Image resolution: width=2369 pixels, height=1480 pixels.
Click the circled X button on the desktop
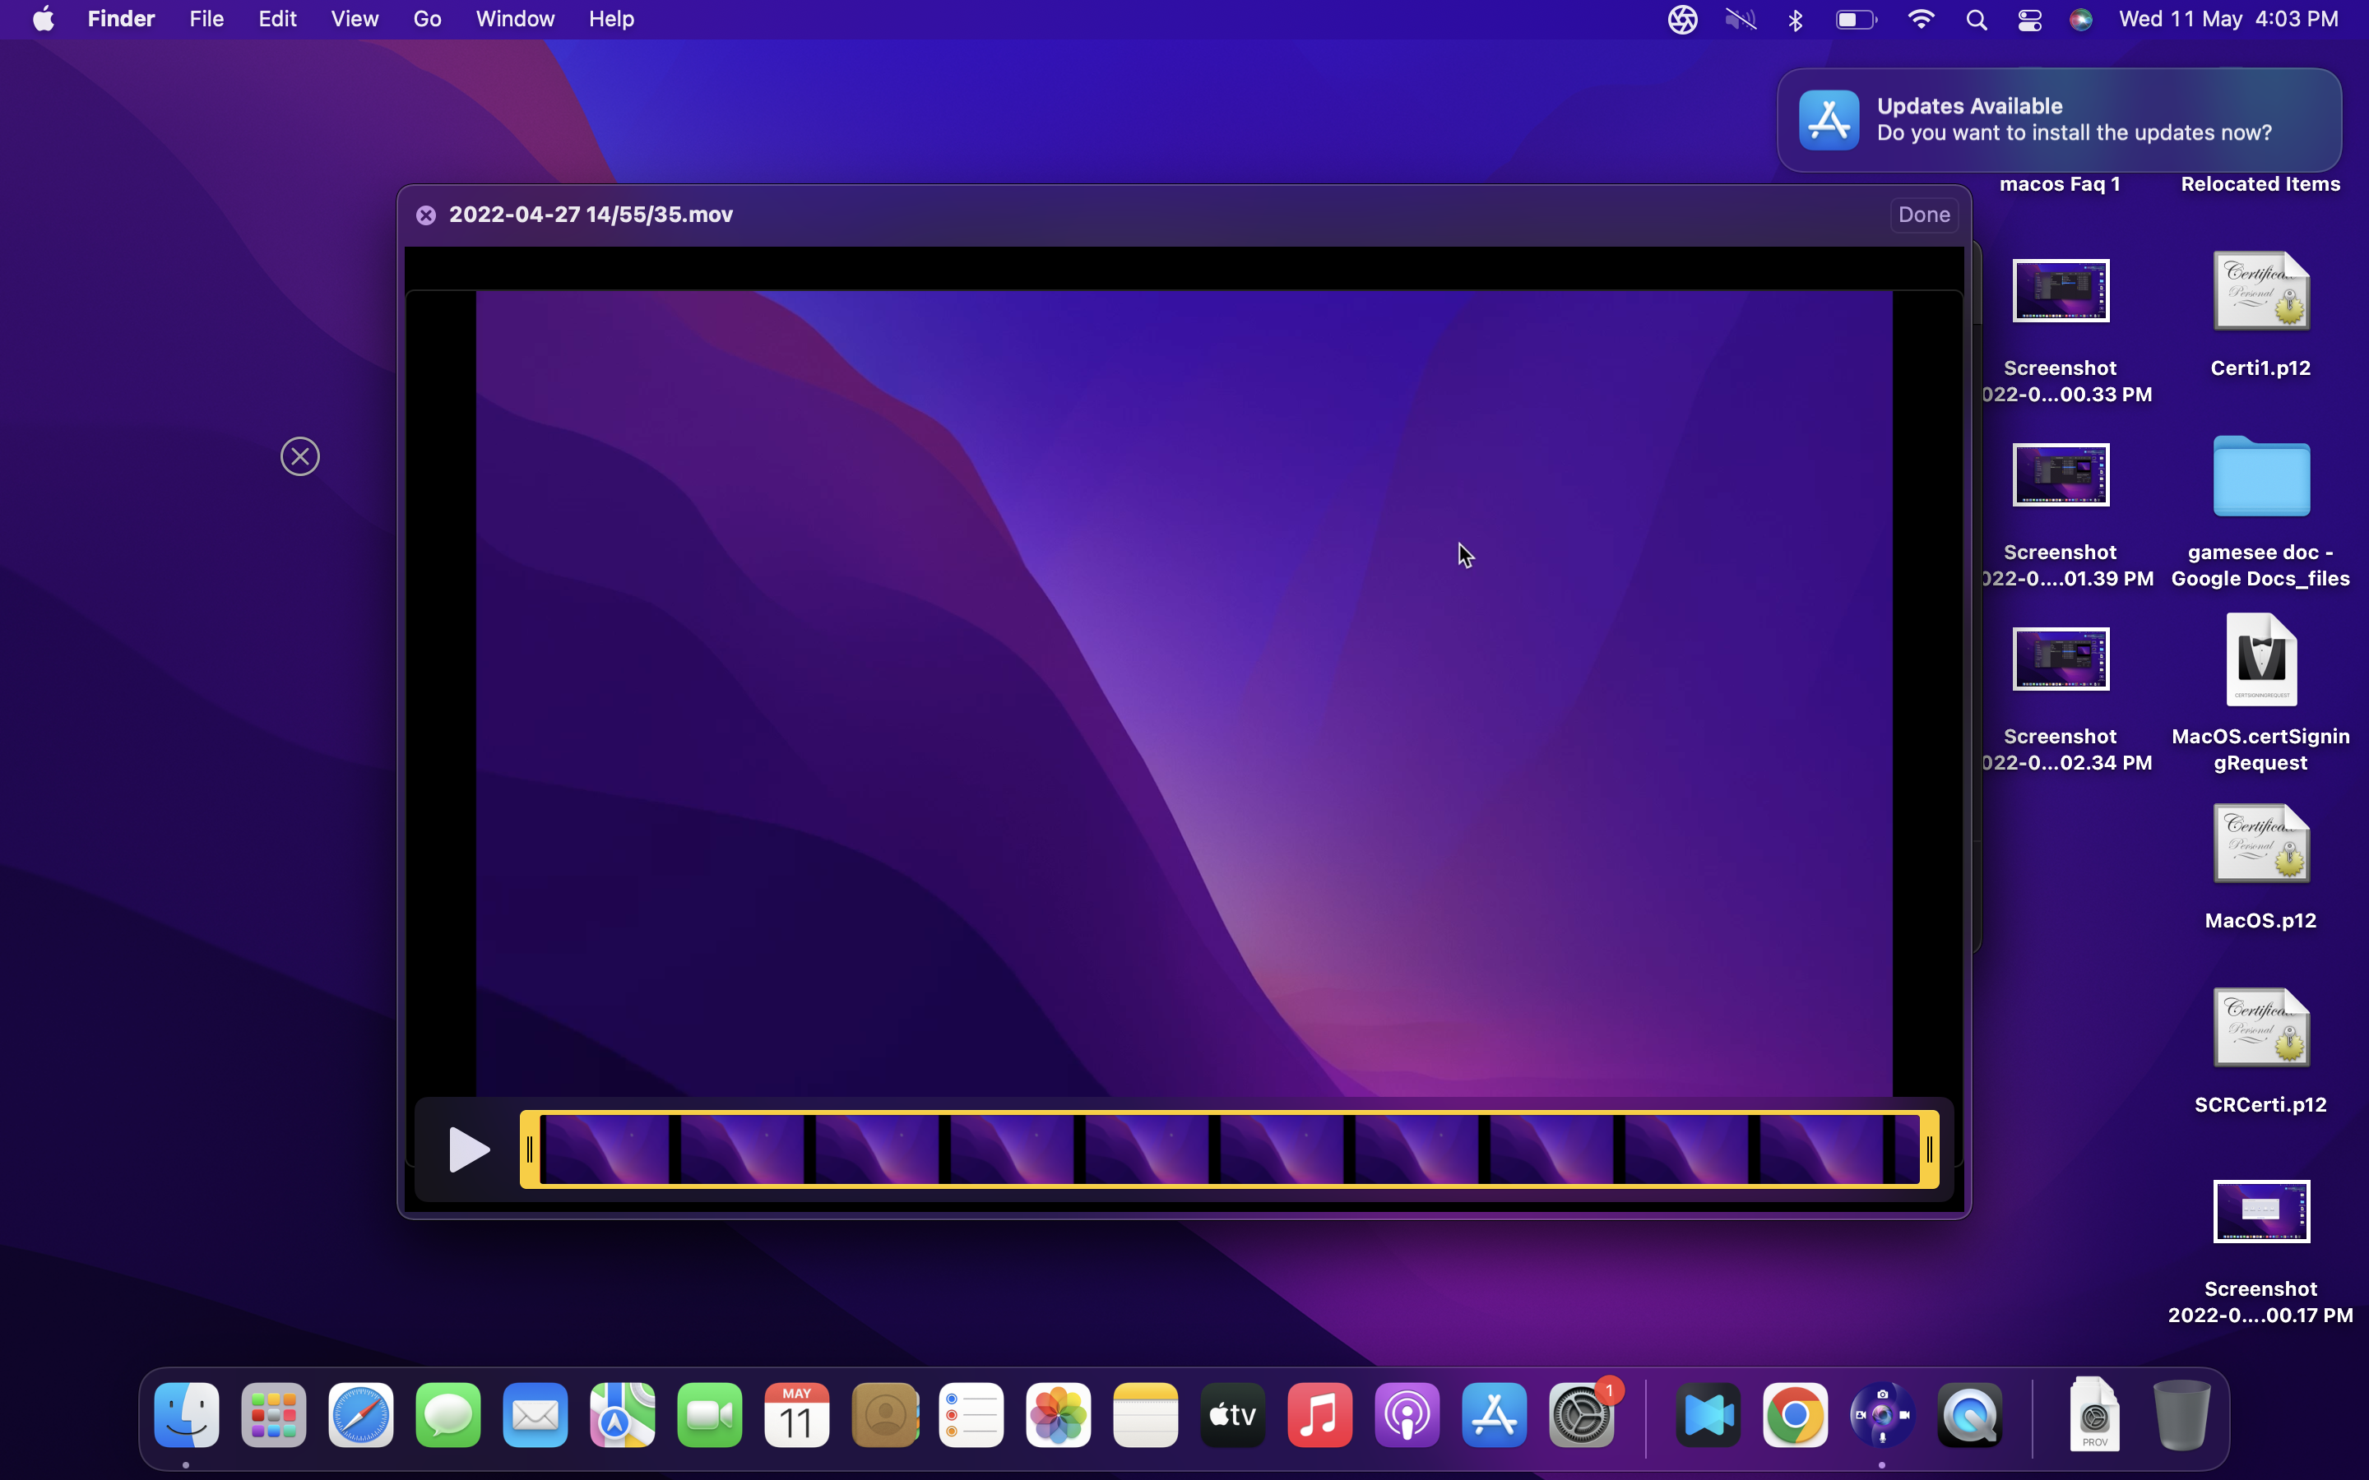[x=299, y=456]
